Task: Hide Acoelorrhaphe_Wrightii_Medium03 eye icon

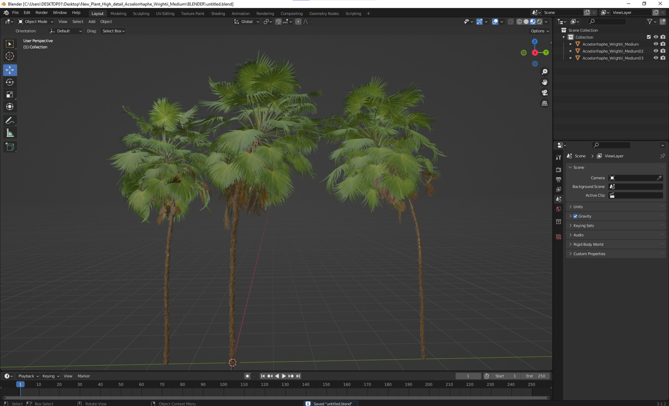Action: click(x=656, y=58)
